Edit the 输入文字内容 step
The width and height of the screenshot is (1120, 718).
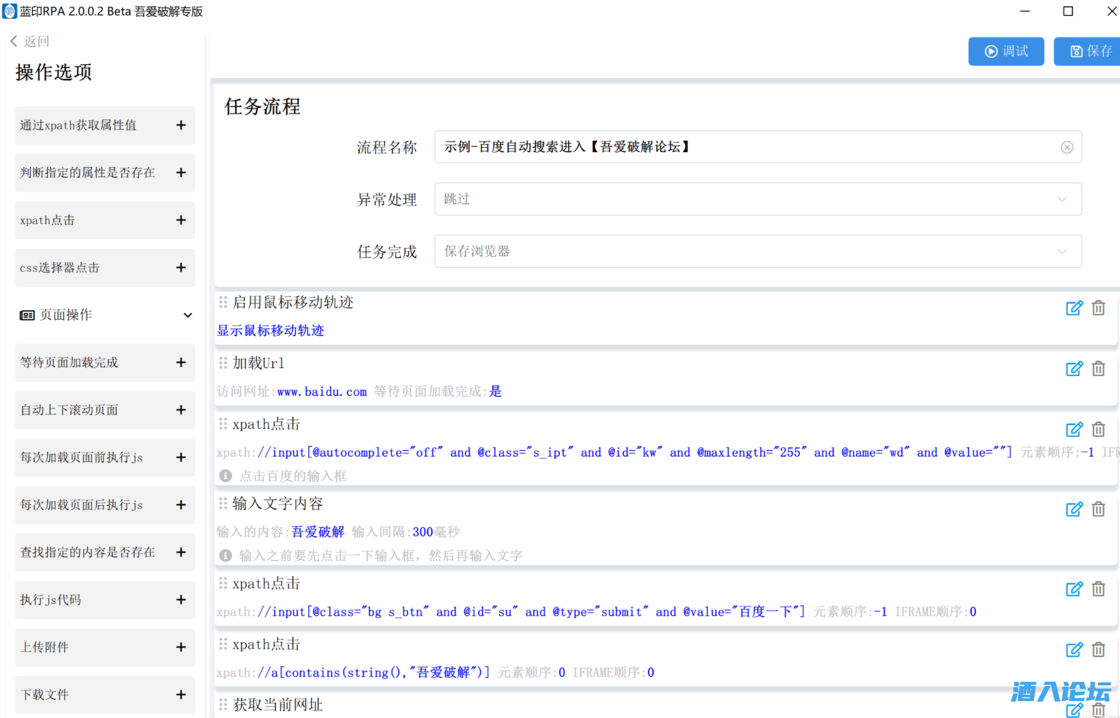click(x=1074, y=510)
